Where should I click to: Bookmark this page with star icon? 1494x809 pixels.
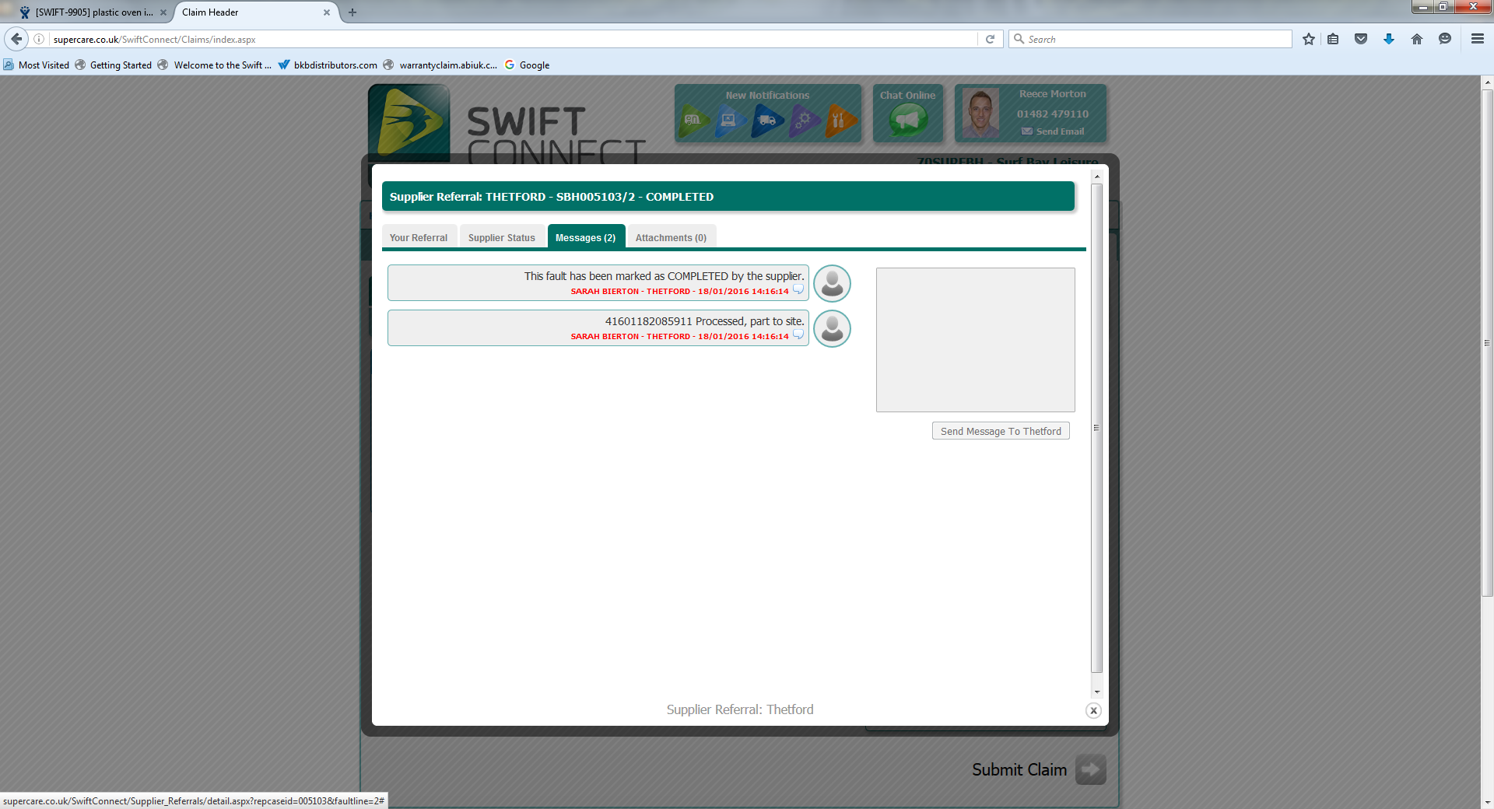[1309, 39]
